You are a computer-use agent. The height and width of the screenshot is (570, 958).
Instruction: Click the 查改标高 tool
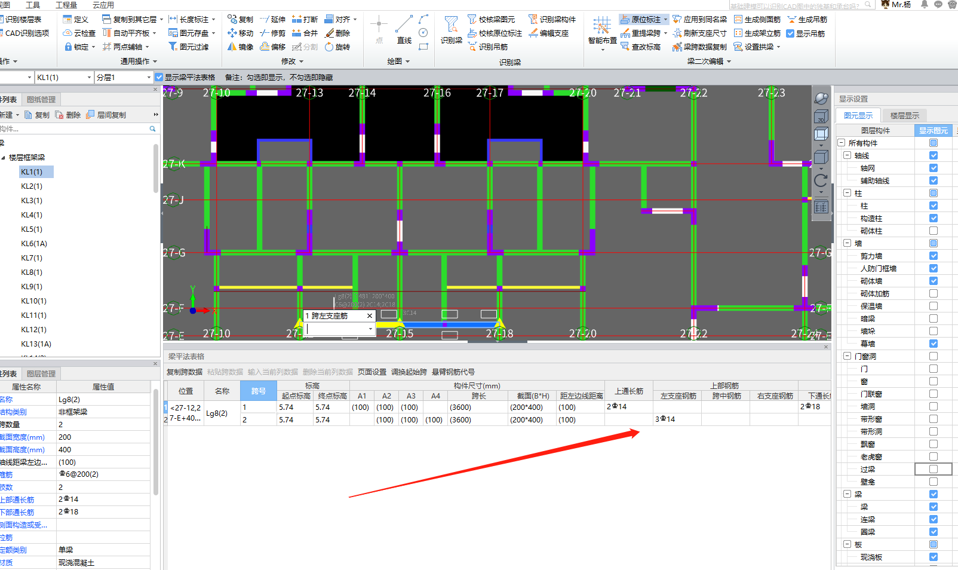point(640,47)
